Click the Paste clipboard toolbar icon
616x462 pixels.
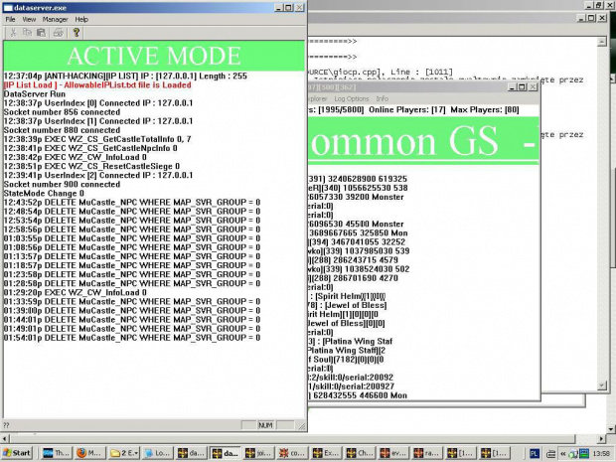coord(41,32)
